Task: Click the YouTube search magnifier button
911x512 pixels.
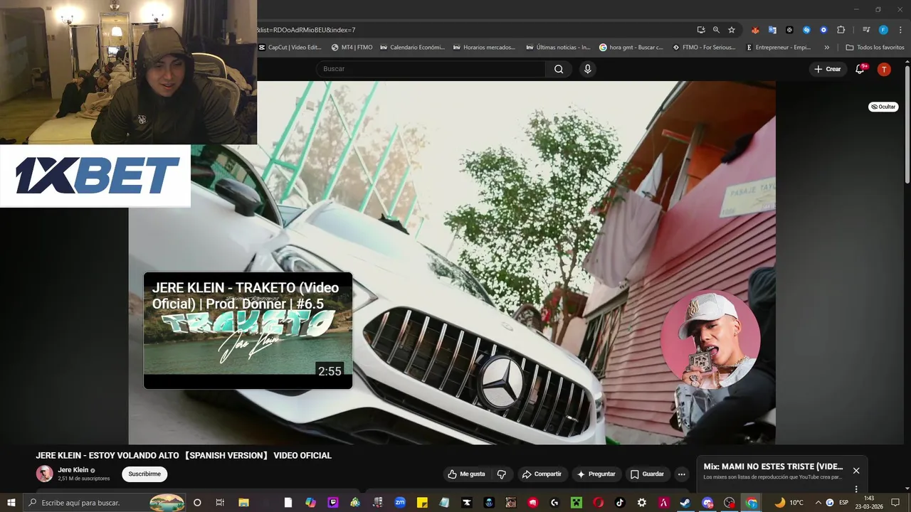Action: (x=559, y=69)
